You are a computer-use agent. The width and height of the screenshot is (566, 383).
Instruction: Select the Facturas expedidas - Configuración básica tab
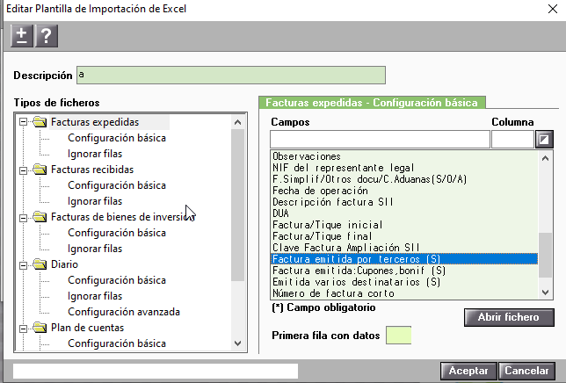tap(372, 103)
